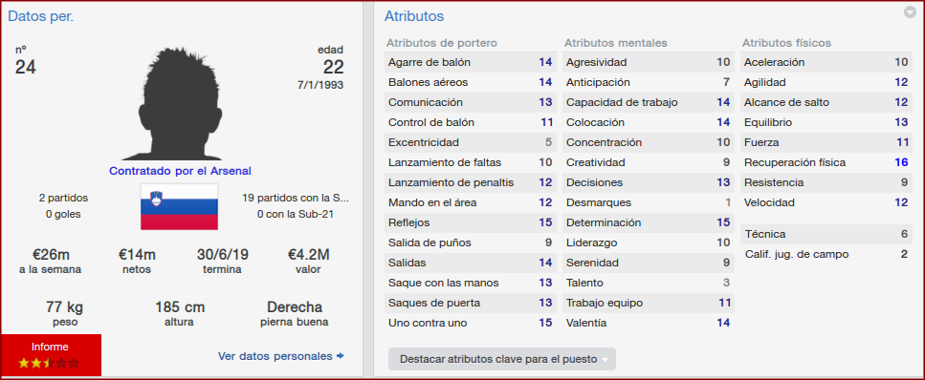Click the Slovenia flag icon
Viewport: 925px width, 380px height.
click(179, 206)
